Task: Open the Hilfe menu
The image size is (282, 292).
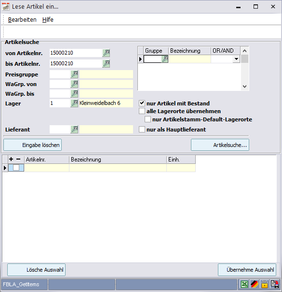Action: (48, 19)
